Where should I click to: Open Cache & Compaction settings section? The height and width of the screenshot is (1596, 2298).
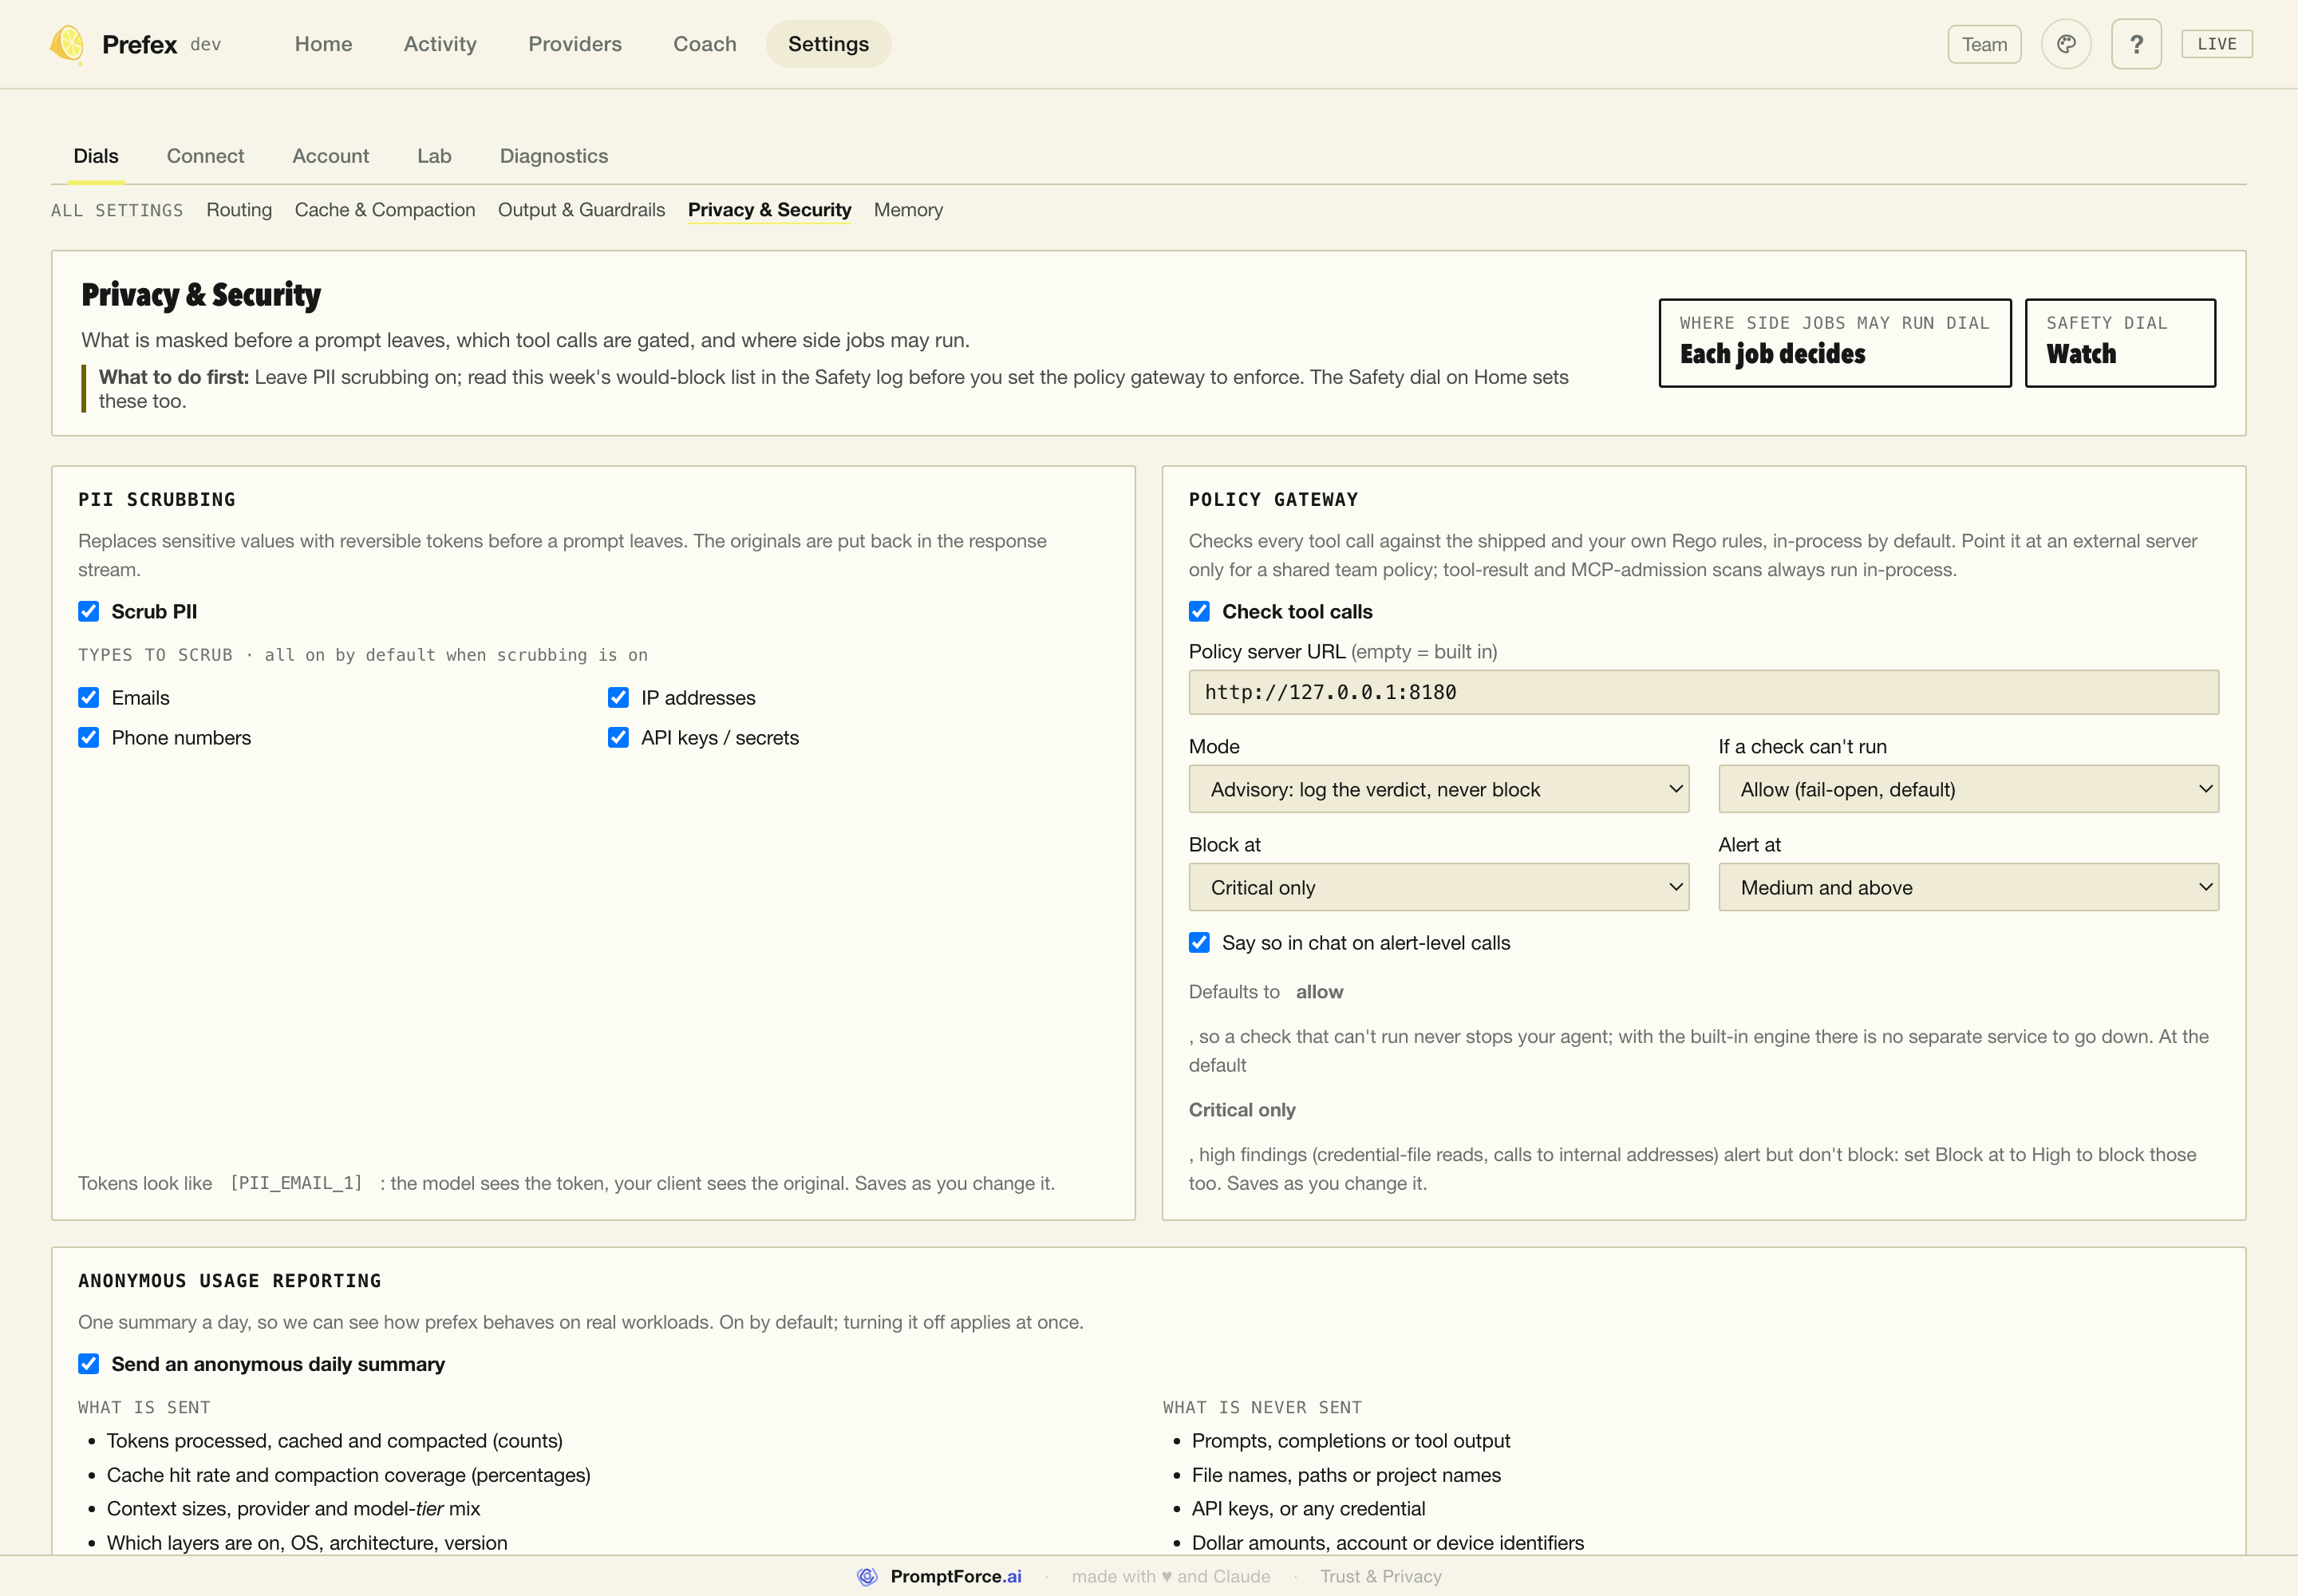(x=385, y=210)
